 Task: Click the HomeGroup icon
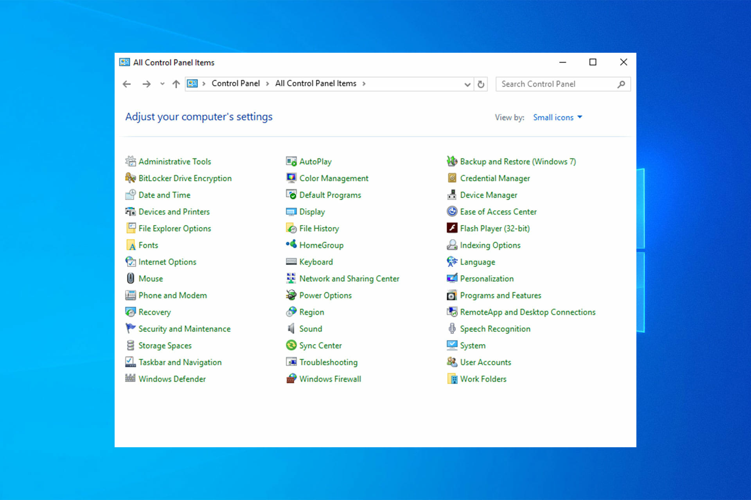tap(291, 245)
